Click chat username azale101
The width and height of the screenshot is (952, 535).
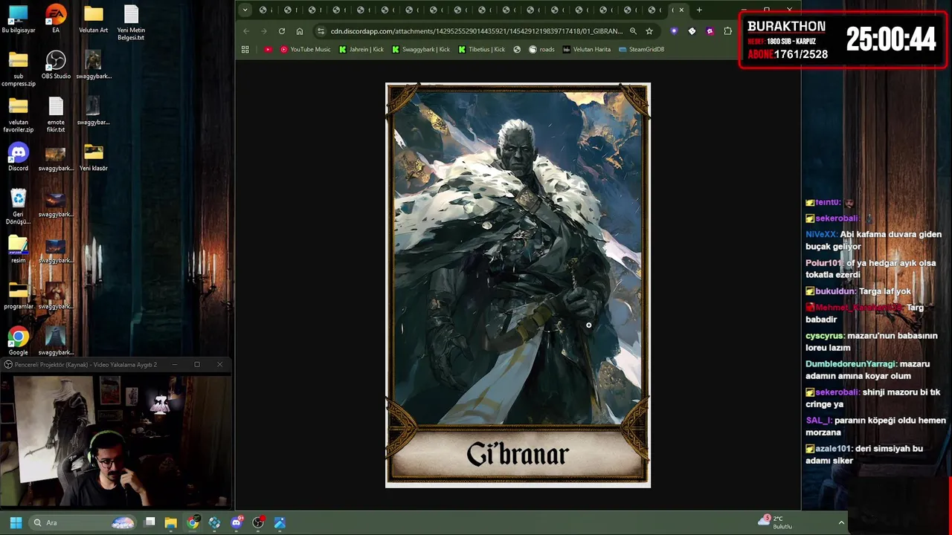[x=834, y=449]
